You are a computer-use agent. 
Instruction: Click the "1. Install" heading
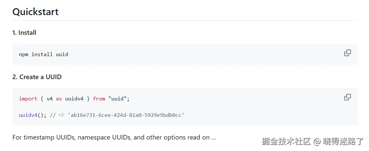pyautogui.click(x=24, y=32)
